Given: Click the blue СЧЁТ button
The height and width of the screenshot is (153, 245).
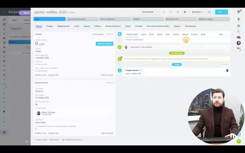Looking at the screenshot, I should (x=220, y=12).
